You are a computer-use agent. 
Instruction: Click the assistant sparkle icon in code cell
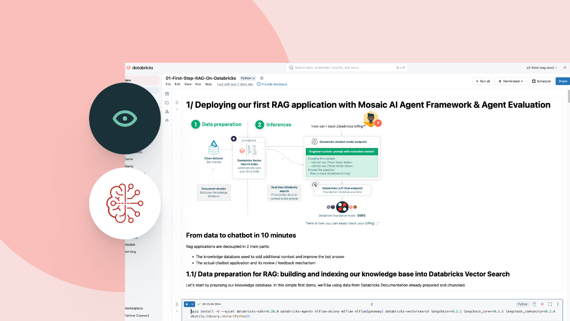point(542,304)
